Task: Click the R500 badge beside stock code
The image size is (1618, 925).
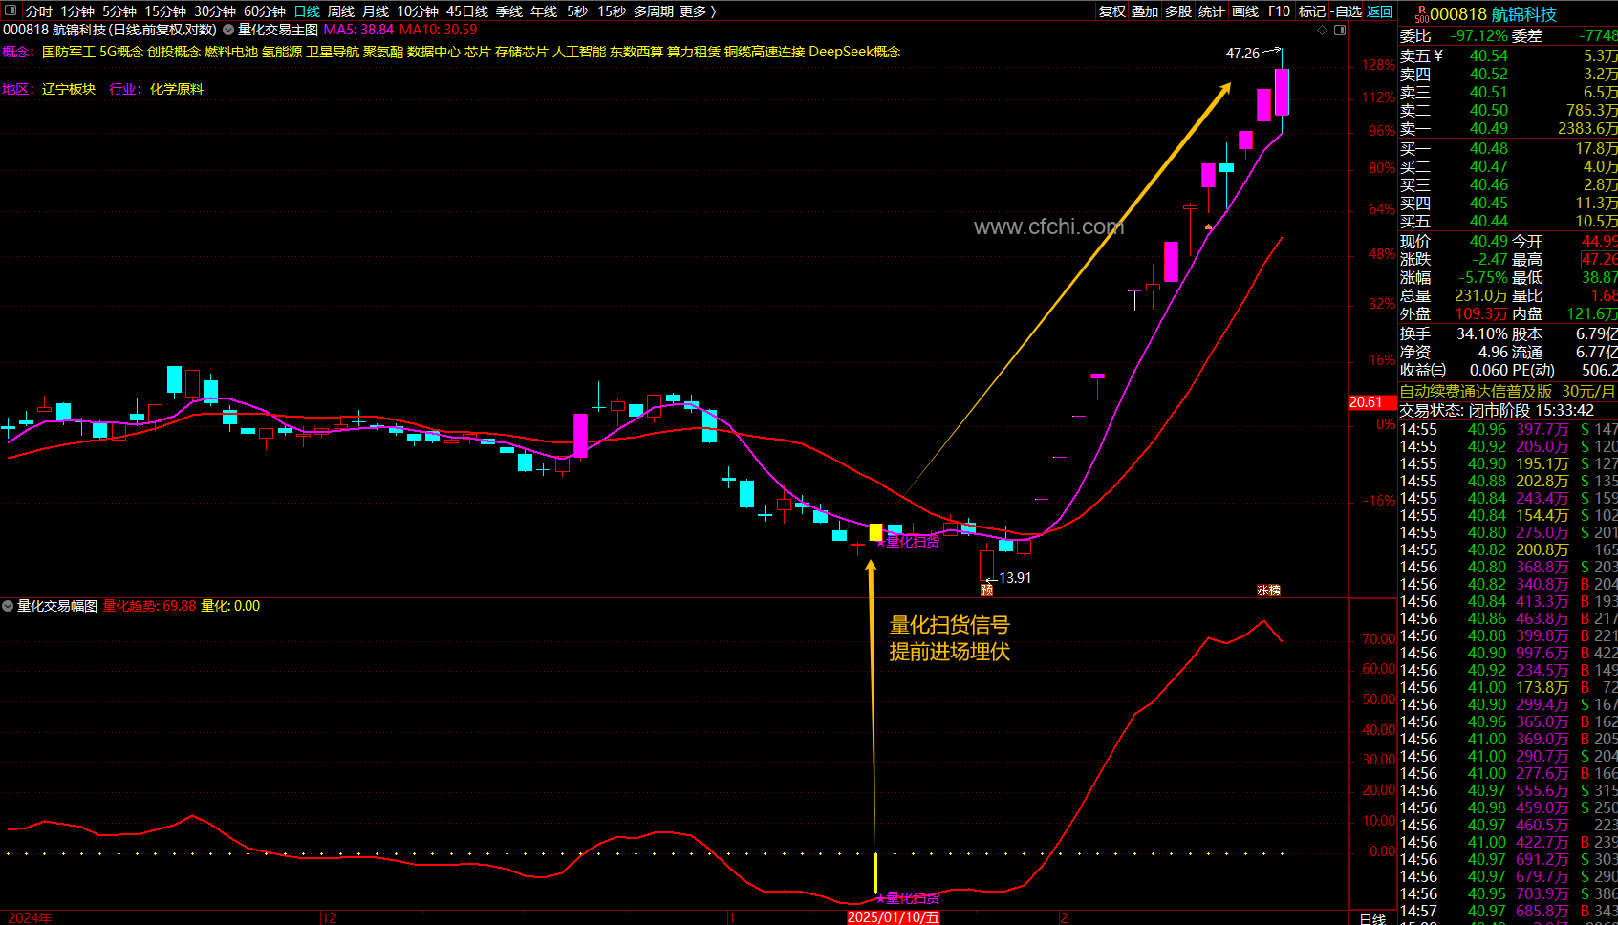Action: pyautogui.click(x=1421, y=14)
